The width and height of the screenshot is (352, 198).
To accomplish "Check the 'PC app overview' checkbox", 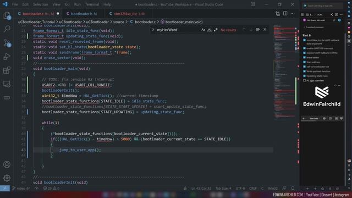I will [x=304, y=81].
